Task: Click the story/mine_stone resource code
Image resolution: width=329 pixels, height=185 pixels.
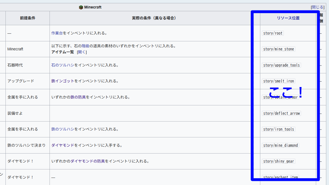Action: [278, 49]
